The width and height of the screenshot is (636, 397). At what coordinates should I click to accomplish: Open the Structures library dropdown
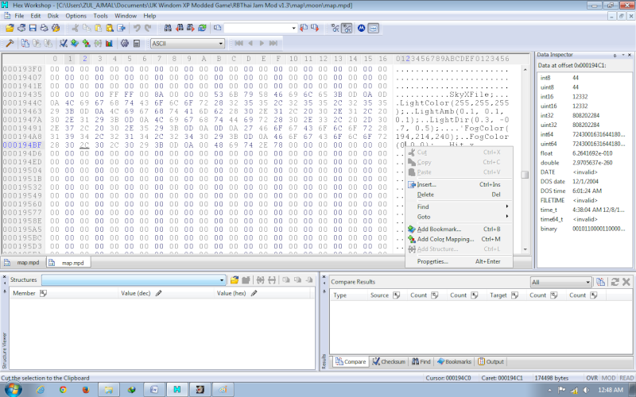(x=222, y=280)
